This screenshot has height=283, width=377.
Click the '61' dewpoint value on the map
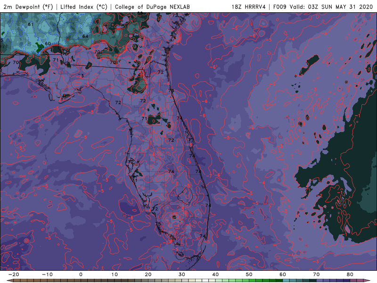pos(31,25)
